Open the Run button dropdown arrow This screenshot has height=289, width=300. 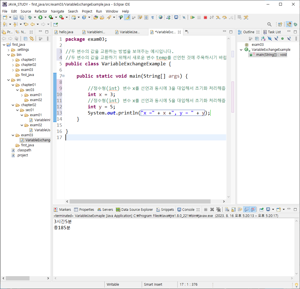click(45, 17)
